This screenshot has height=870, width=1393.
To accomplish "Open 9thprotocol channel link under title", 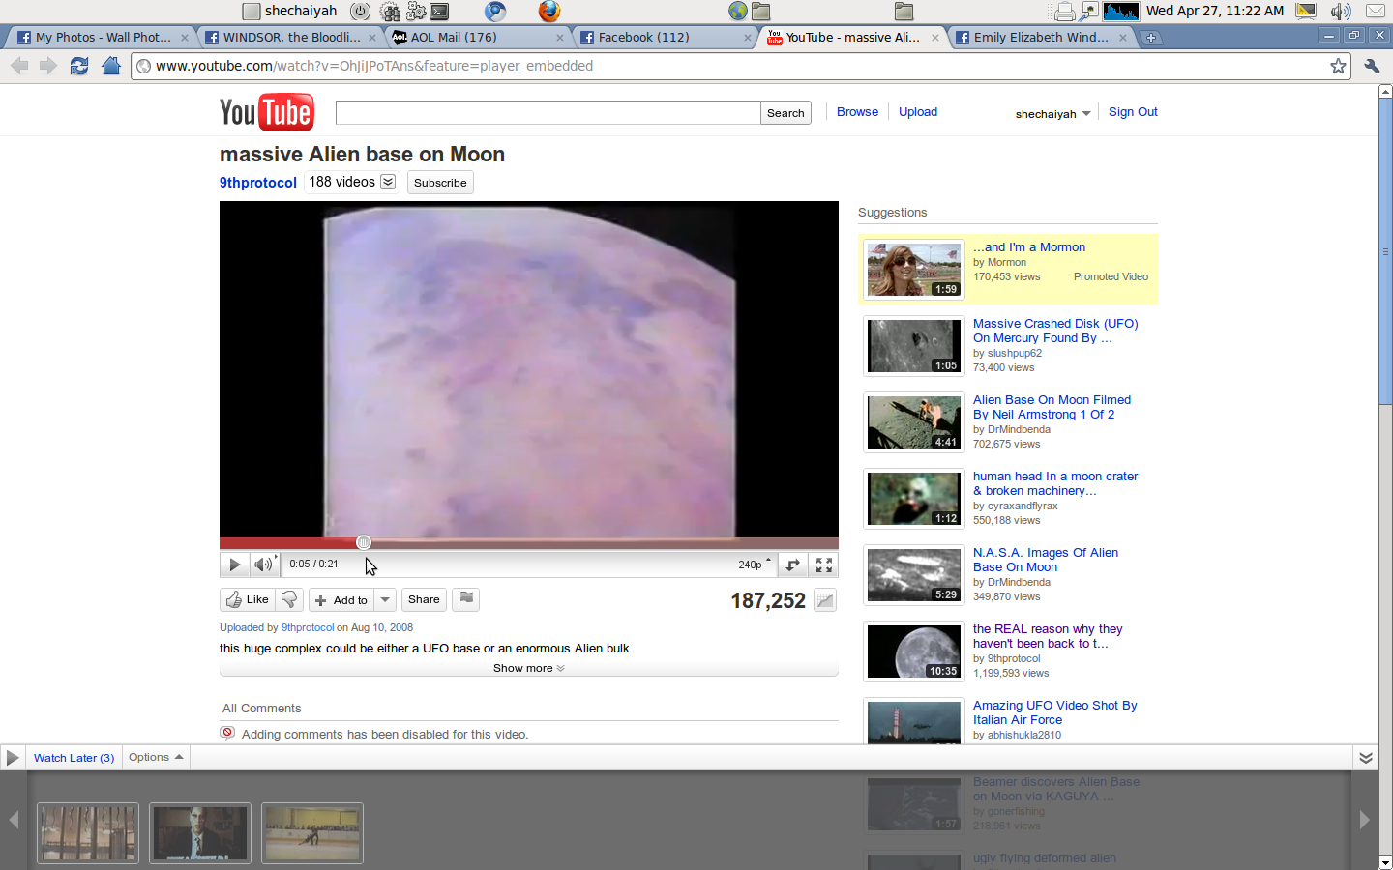I will (x=257, y=183).
